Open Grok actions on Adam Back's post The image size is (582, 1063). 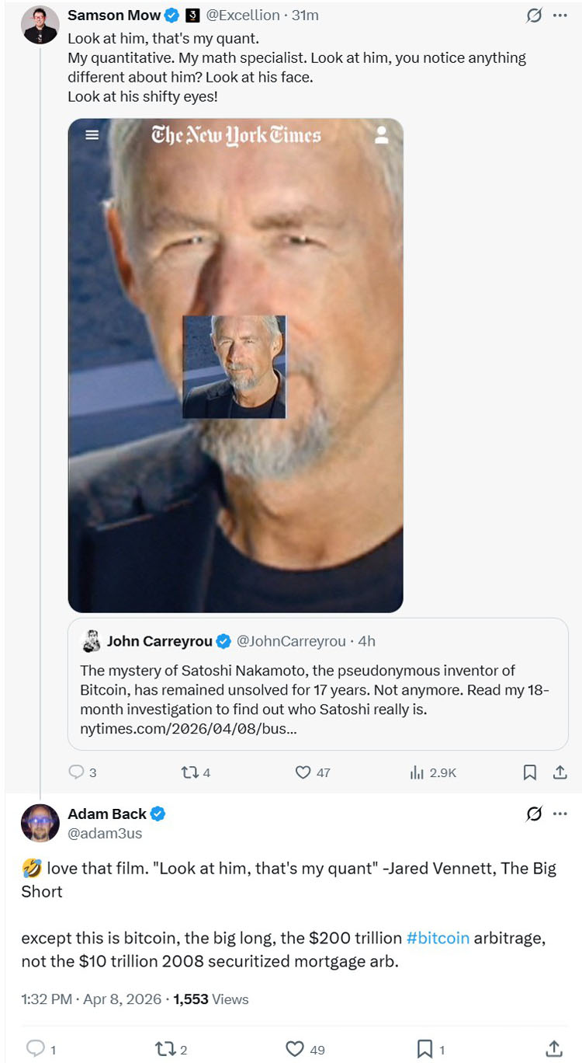coord(534,814)
